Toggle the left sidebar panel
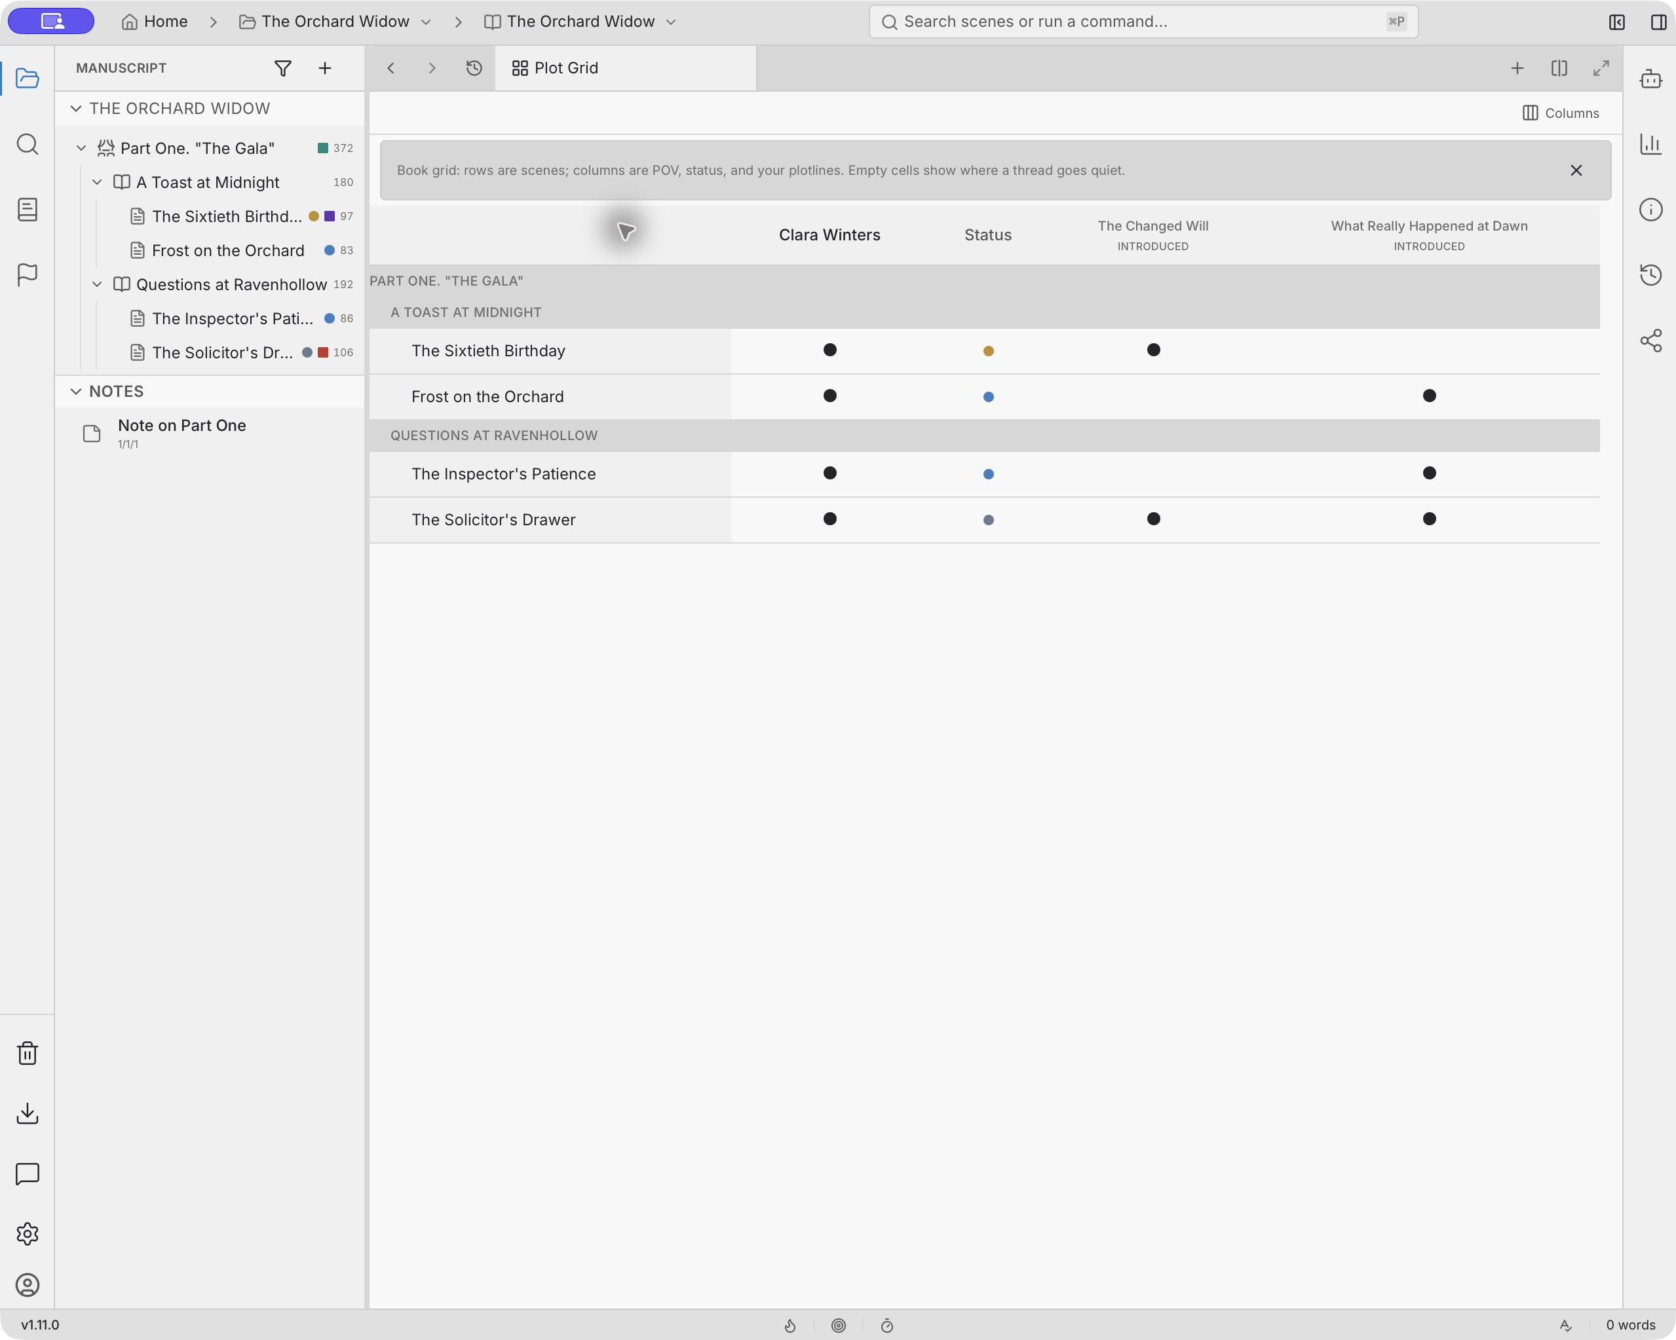Screen dimensions: 1676x1340 pyautogui.click(x=1617, y=22)
